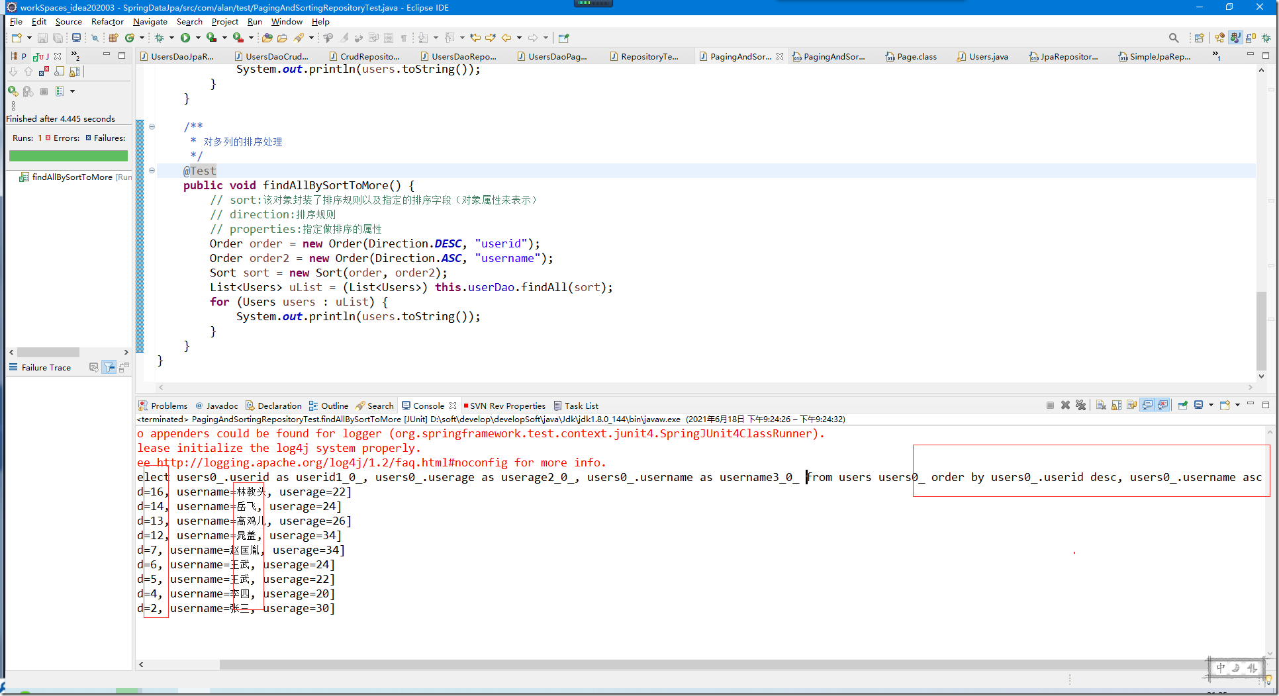Screen dimensions: 1279x696
Task: Click the editor vertical scrollbar thumb
Action: (x=1261, y=331)
